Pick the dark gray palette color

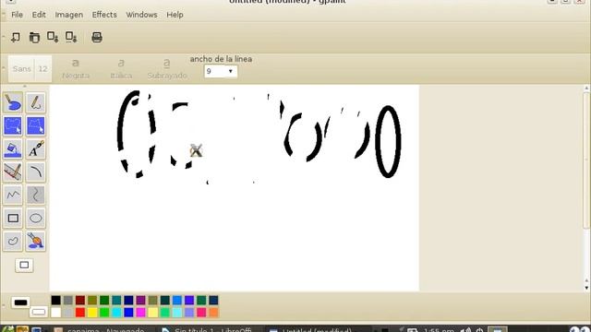tap(67, 300)
